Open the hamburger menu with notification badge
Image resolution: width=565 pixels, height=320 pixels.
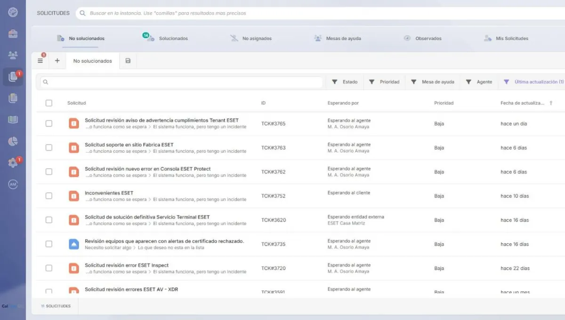click(x=40, y=60)
